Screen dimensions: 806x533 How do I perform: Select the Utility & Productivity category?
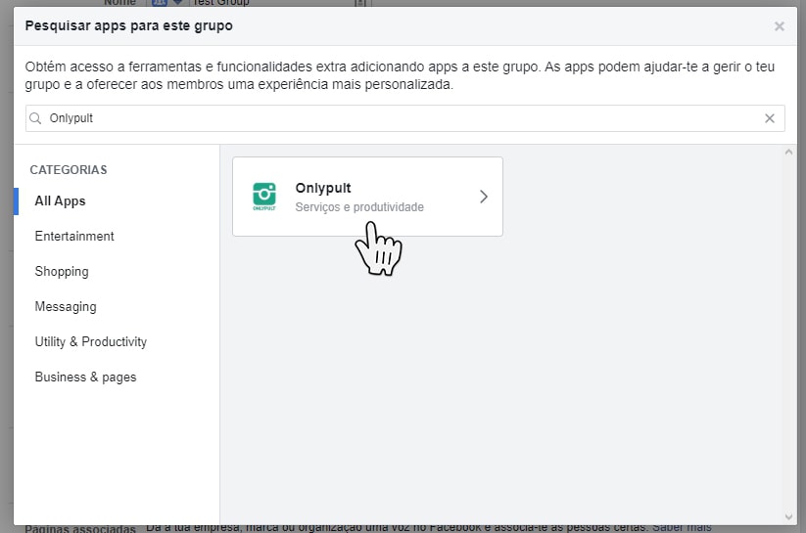click(x=90, y=341)
